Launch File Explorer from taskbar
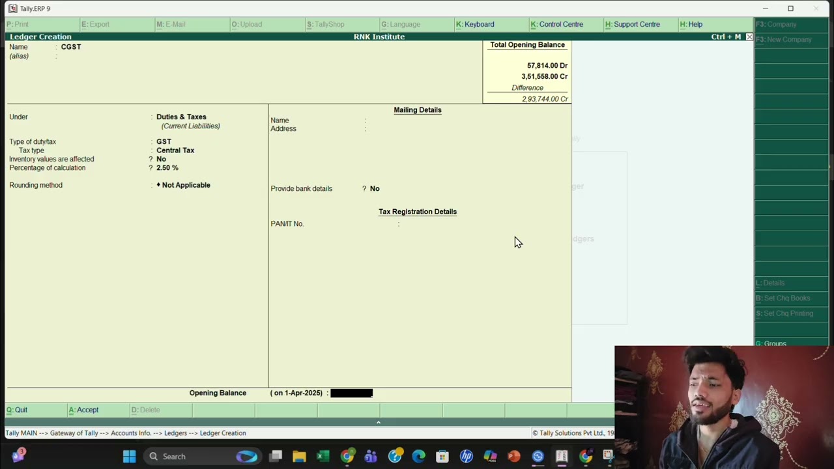This screenshot has height=469, width=834. [x=299, y=457]
